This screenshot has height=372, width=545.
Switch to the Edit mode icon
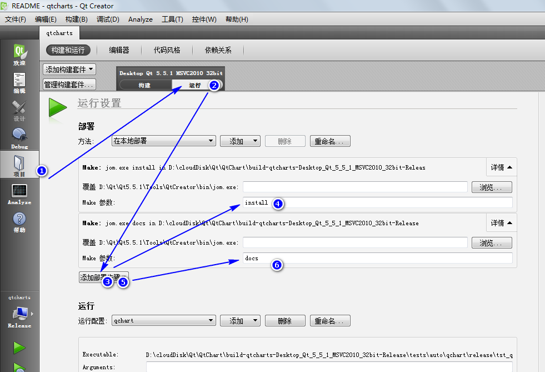(19, 83)
